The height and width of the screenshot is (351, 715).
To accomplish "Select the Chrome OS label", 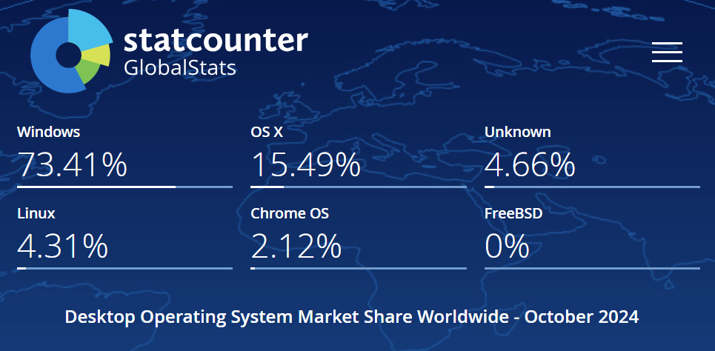I will [x=290, y=213].
